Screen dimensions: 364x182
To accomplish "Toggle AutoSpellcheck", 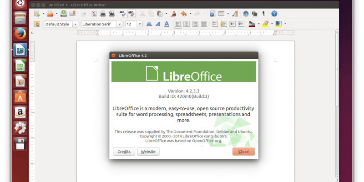I will 131,14.
